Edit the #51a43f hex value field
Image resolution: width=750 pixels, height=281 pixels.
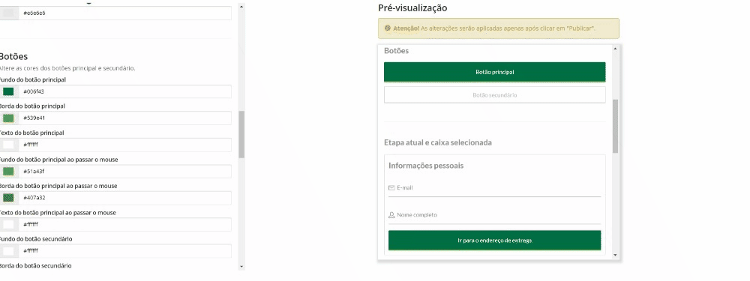click(125, 172)
